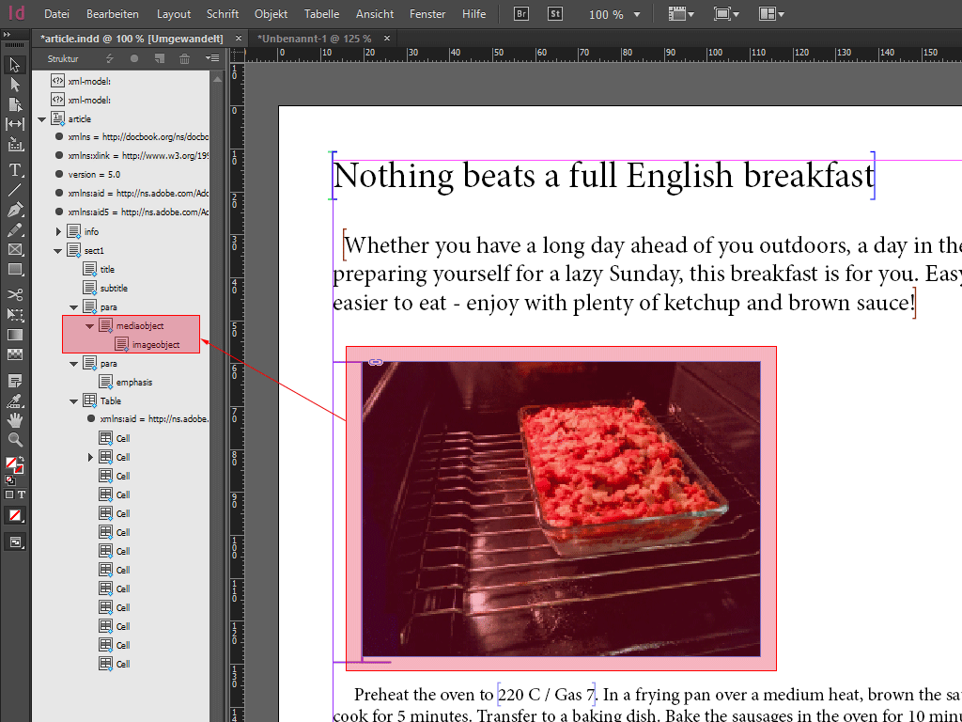The height and width of the screenshot is (722, 962).
Task: Click fill and stroke swatch in toolbox
Action: [13, 464]
